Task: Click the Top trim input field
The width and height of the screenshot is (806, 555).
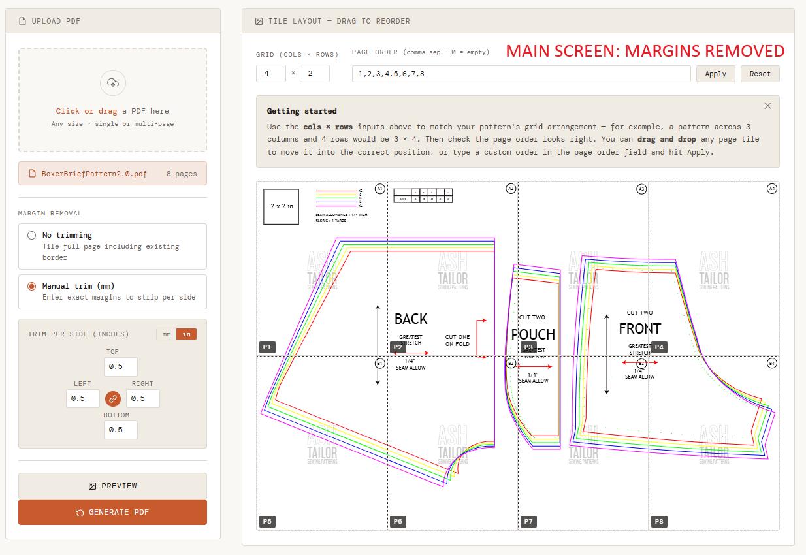Action: pyautogui.click(x=121, y=366)
